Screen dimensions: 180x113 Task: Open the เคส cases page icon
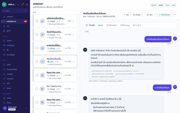click(4, 26)
